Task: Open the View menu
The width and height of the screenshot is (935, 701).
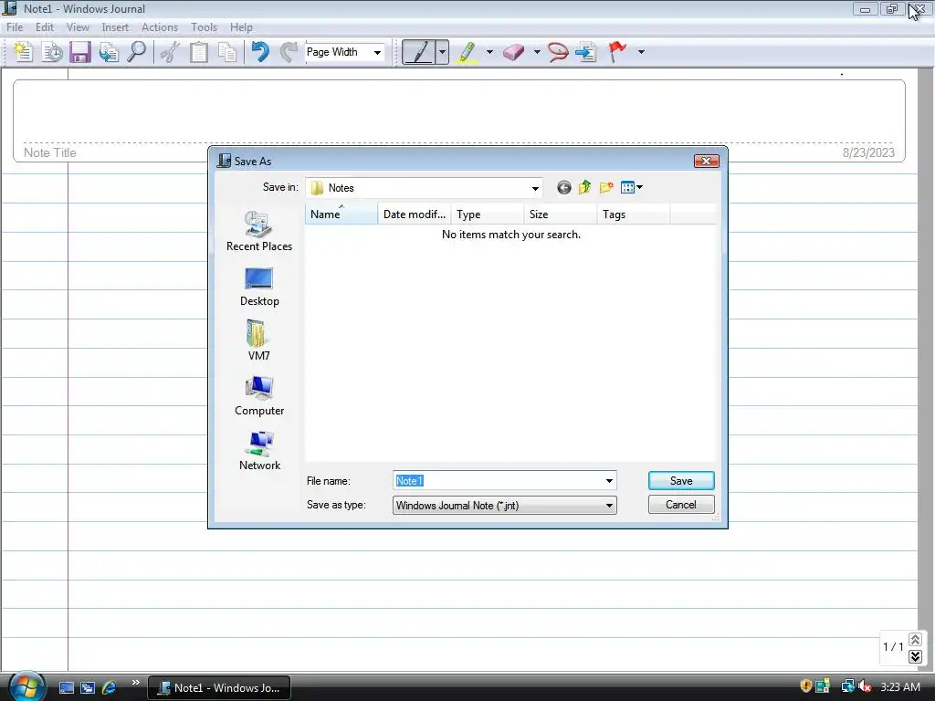Action: (78, 27)
